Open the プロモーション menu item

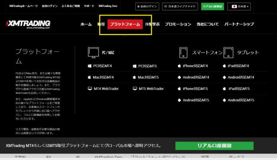pyautogui.click(x=178, y=24)
